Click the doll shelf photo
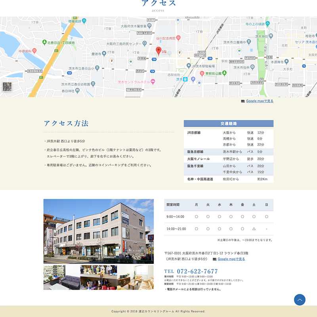This screenshot has height=317, width=317. click(99, 277)
